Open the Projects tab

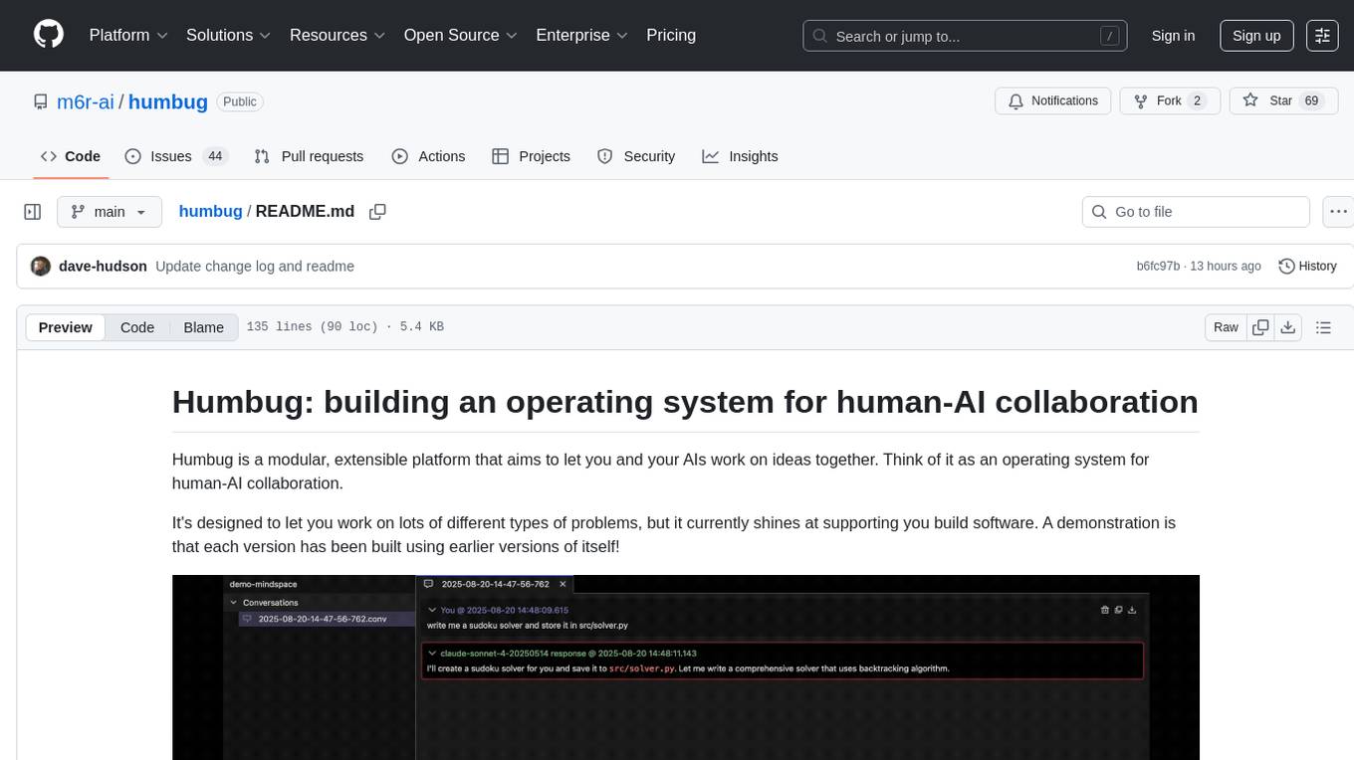pyautogui.click(x=531, y=156)
